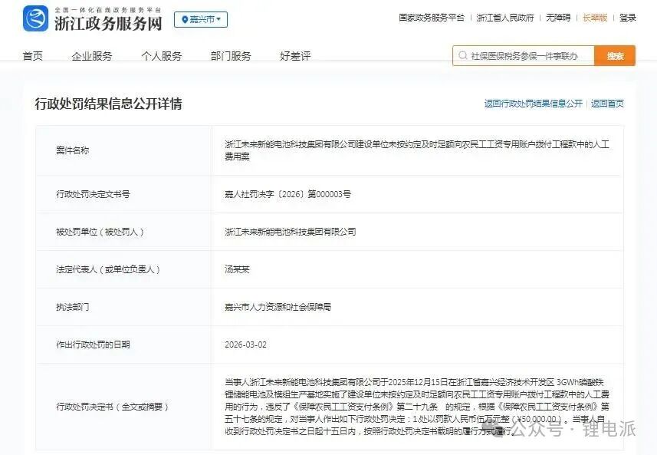This screenshot has width=657, height=455.
Task: Click the 返回首页 link
Action: 607,104
